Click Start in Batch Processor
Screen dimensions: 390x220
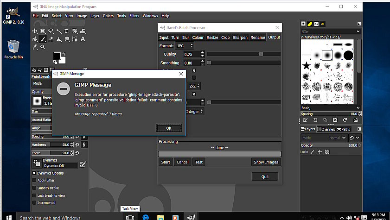pyautogui.click(x=166, y=162)
